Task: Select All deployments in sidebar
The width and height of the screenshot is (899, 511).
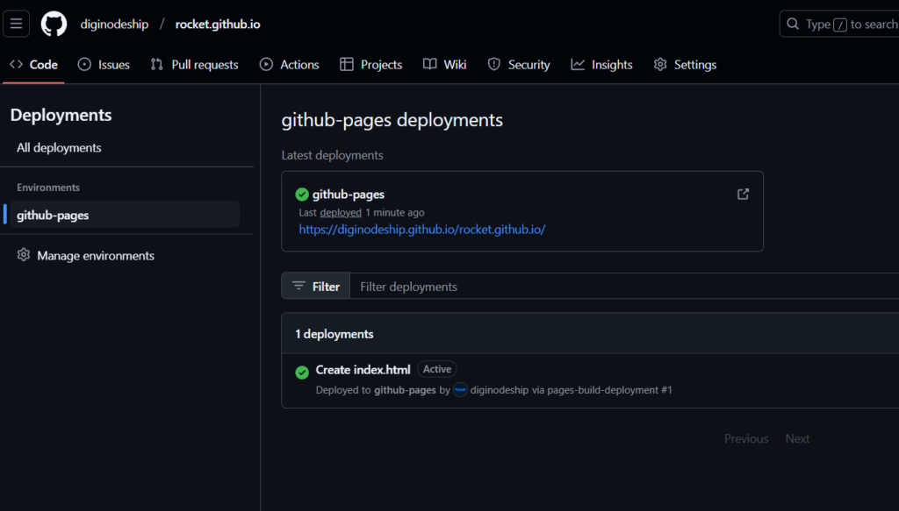Action: 59,148
